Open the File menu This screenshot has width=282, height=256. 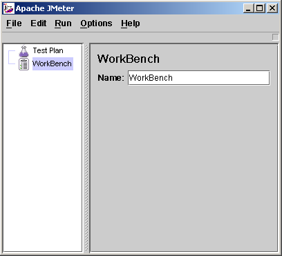pyautogui.click(x=14, y=23)
